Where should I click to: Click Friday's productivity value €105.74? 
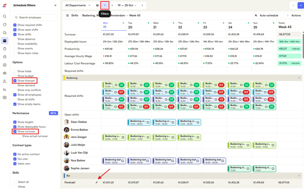pos(211,49)
